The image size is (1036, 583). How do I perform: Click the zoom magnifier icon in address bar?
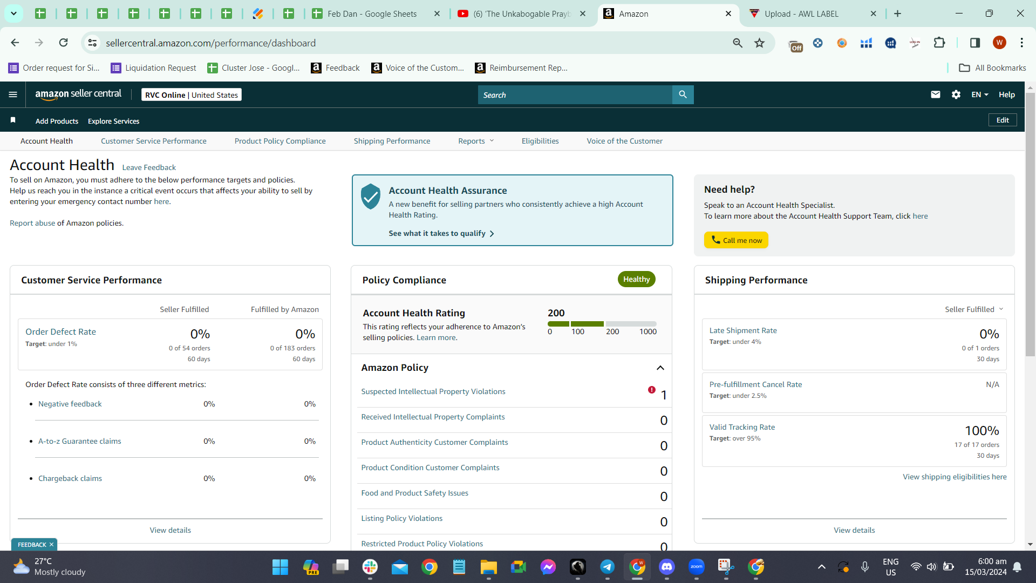738,43
